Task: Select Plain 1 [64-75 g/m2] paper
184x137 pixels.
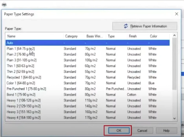Action: point(88,49)
